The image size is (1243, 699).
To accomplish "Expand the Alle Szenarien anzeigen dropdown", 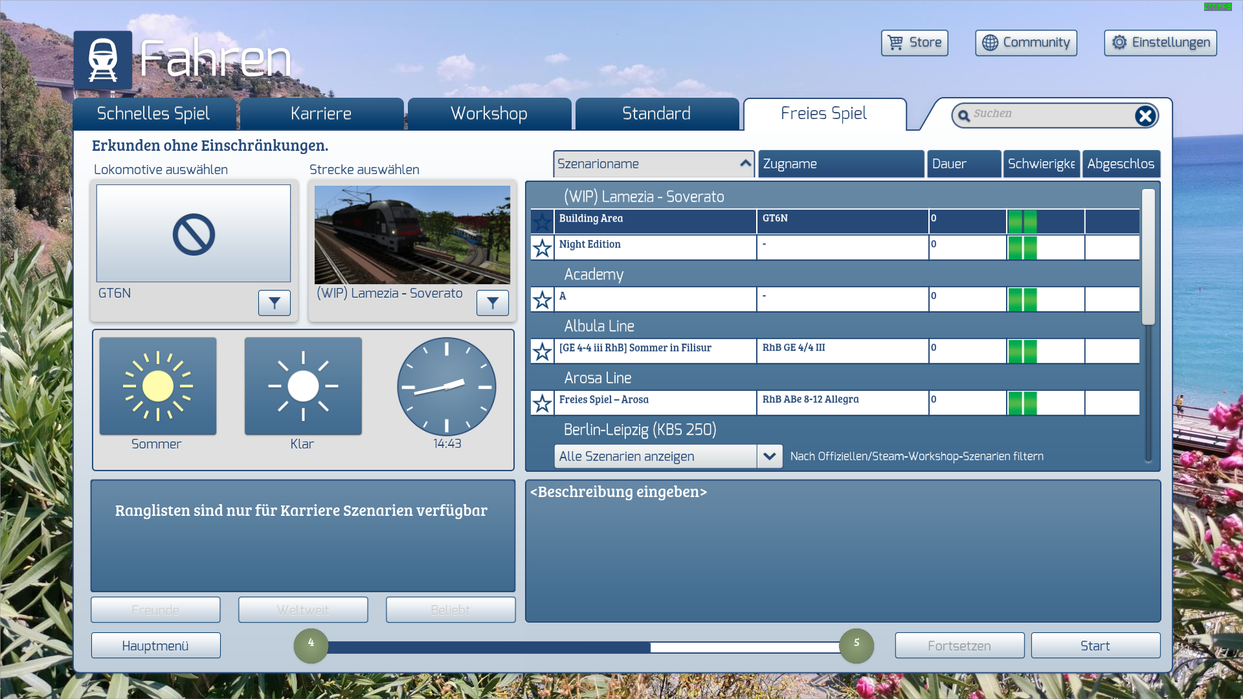I will pyautogui.click(x=769, y=456).
